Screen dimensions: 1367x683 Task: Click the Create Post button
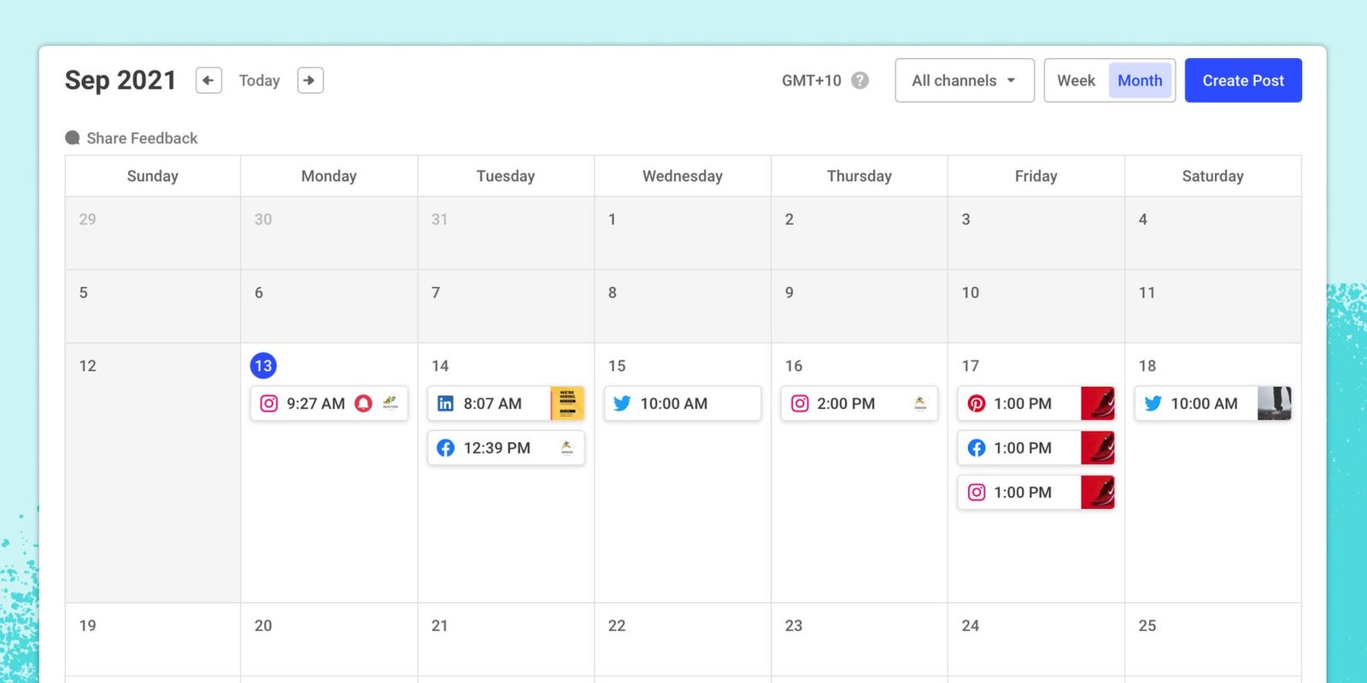click(1243, 80)
